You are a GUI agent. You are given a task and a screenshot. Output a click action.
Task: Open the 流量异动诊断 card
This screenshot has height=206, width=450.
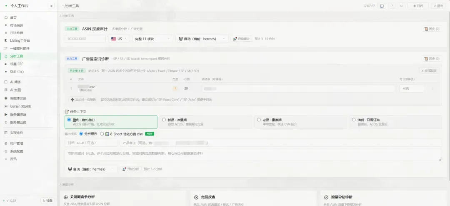point(383,198)
